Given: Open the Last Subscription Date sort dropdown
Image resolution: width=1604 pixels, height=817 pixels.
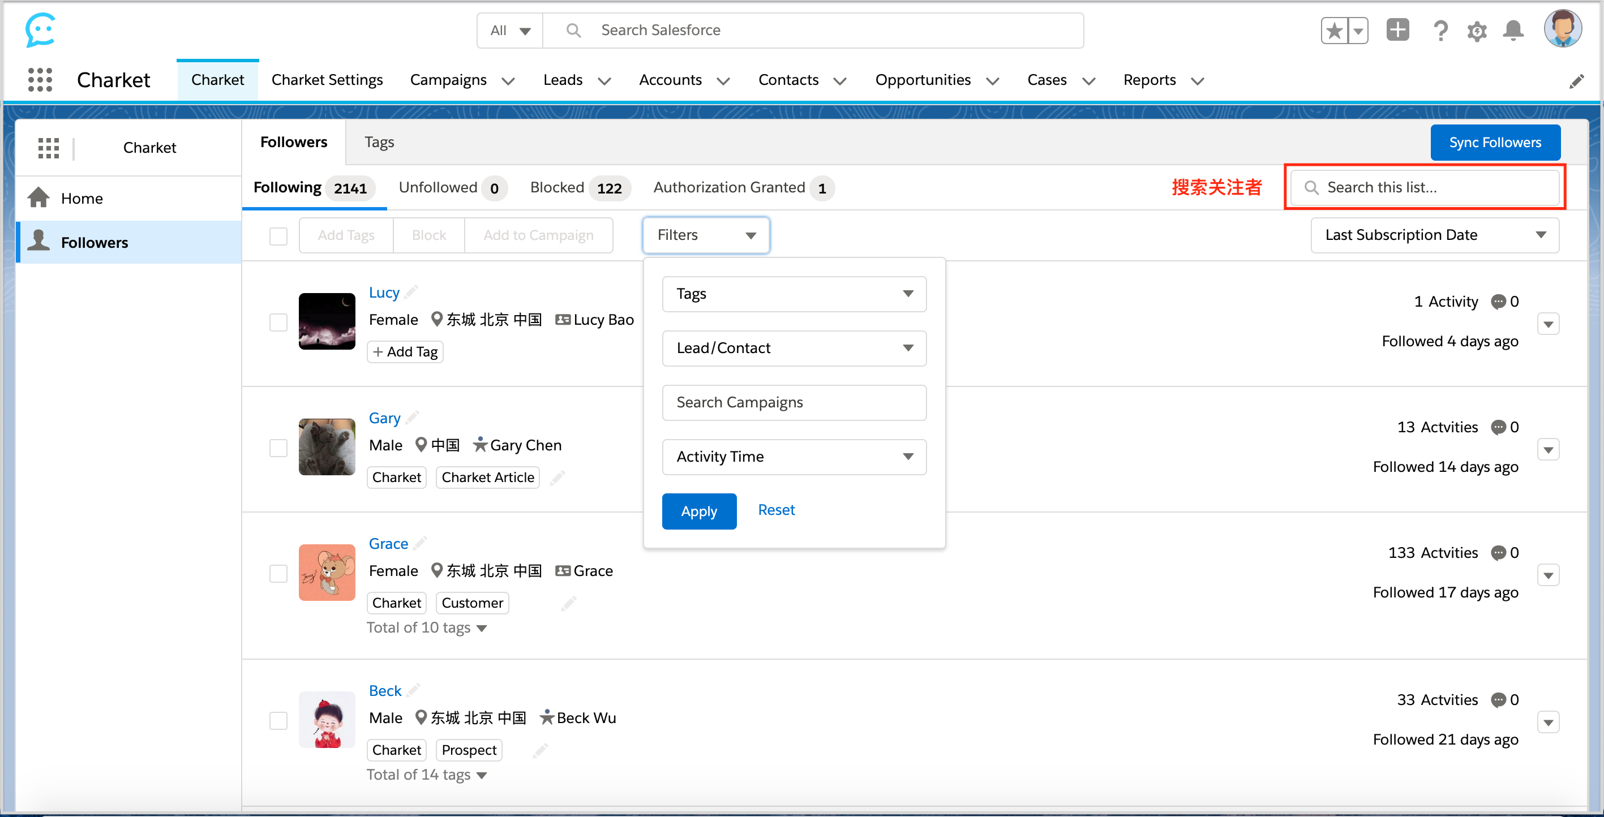Looking at the screenshot, I should tap(1435, 235).
